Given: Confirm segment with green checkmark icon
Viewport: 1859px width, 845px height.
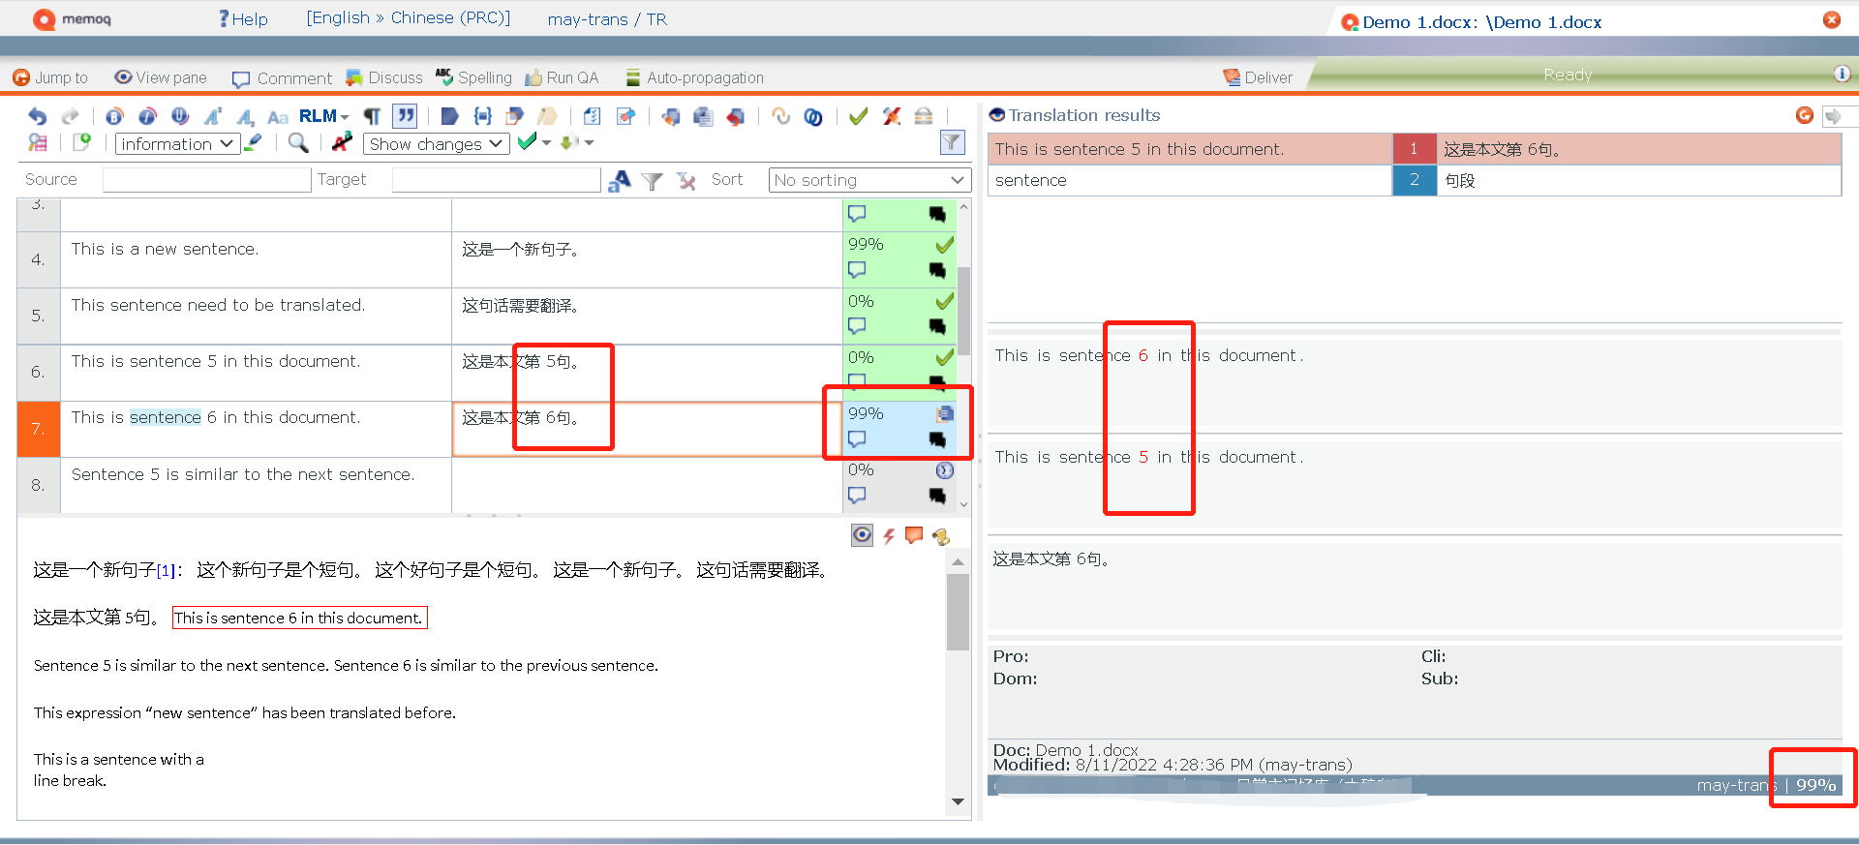Looking at the screenshot, I should [x=858, y=116].
